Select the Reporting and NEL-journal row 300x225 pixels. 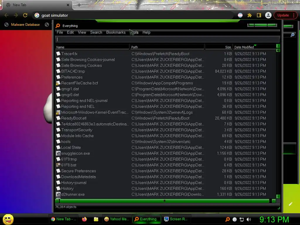pos(166,100)
